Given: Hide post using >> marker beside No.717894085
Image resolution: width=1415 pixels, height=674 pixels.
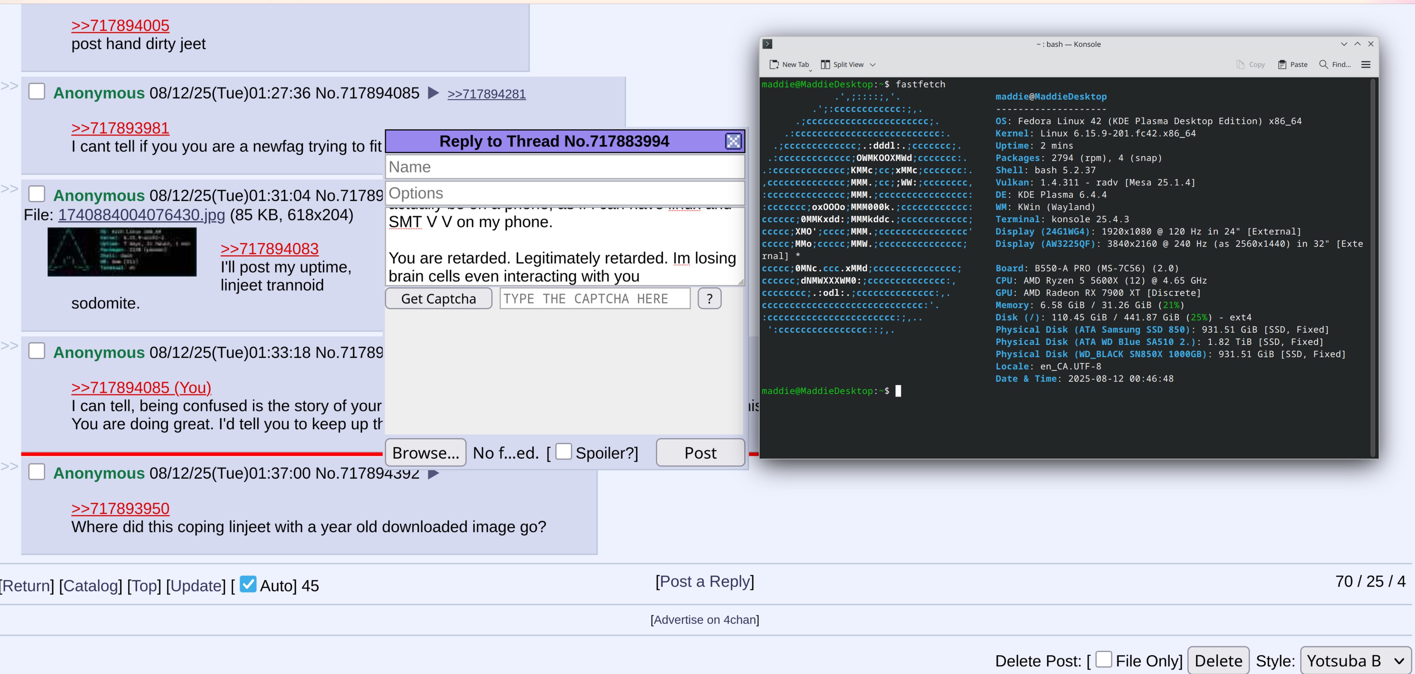Looking at the screenshot, I should point(9,86).
